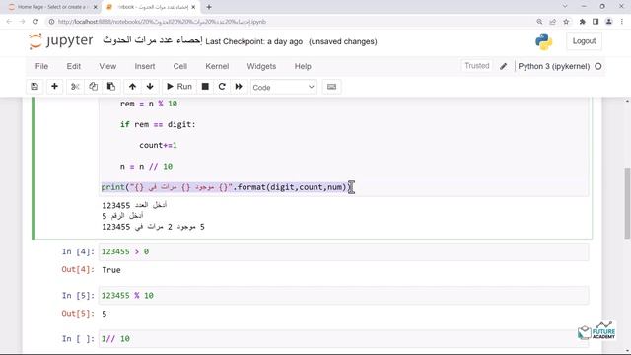Image resolution: width=631 pixels, height=355 pixels.
Task: Click the 'count+=1' code line
Action: coord(158,145)
